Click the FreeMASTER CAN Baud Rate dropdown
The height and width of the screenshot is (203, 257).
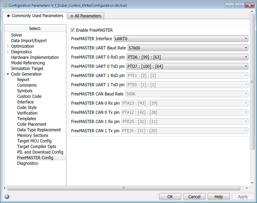[187, 94]
